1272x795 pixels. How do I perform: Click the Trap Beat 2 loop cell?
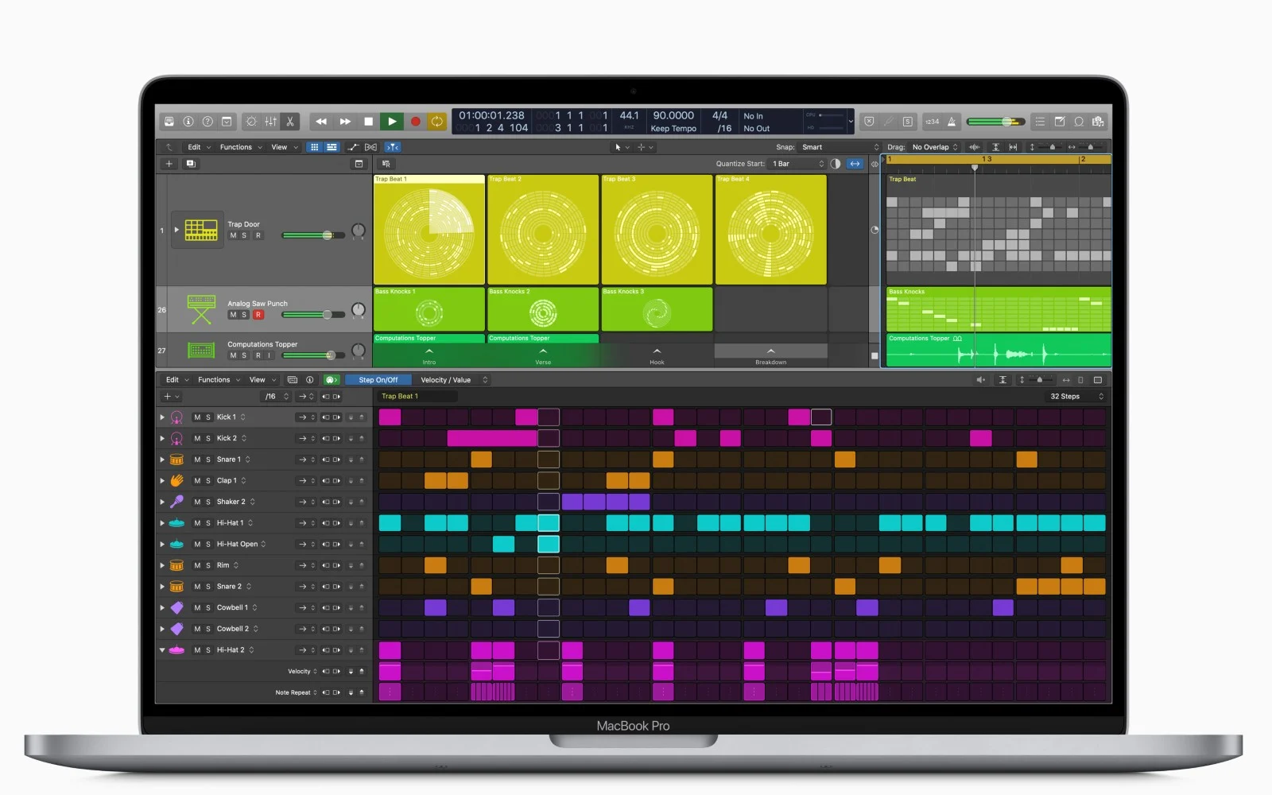tap(543, 231)
